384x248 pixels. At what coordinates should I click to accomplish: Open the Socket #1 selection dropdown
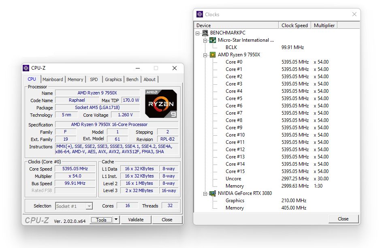pos(90,206)
